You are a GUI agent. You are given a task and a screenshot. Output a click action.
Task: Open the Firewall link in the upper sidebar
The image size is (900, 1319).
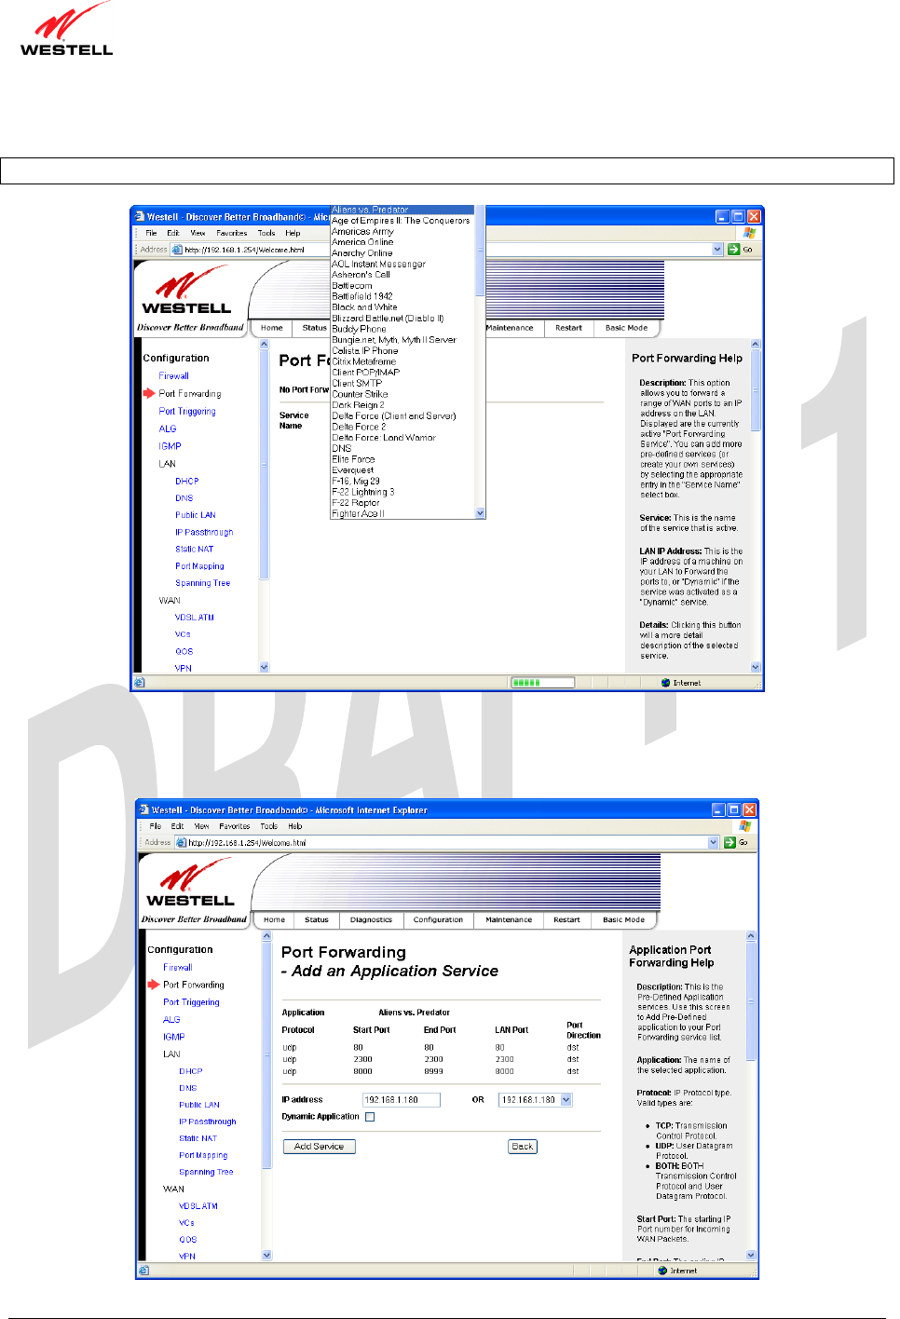[173, 376]
